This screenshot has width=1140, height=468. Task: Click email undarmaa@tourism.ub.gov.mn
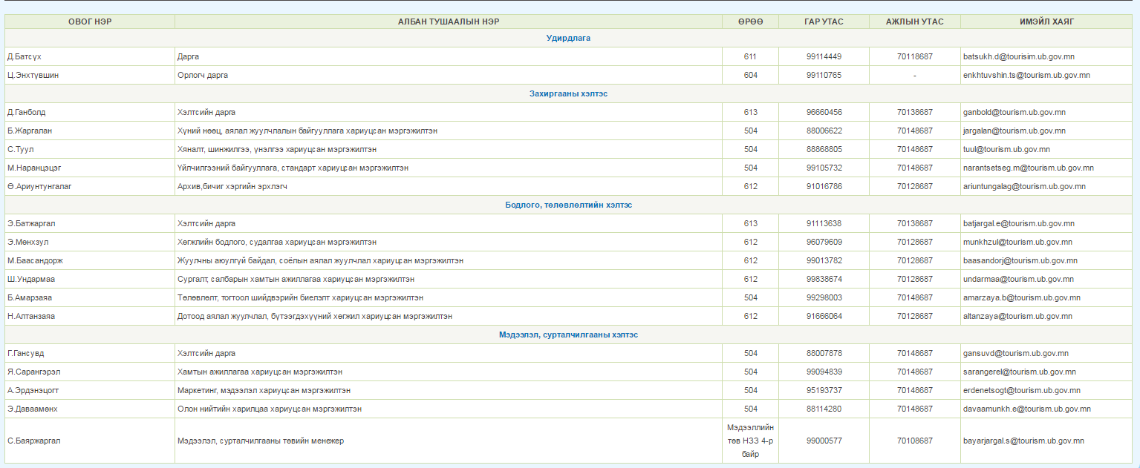pyautogui.click(x=1019, y=279)
